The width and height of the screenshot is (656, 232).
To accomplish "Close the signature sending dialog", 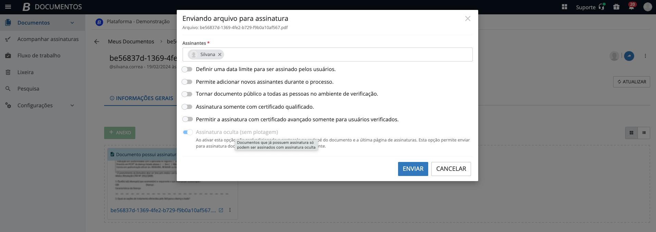I will 468,19.
